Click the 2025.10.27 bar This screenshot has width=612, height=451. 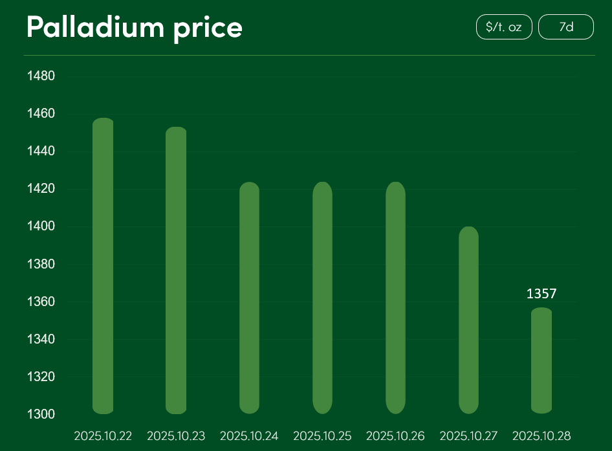(x=468, y=320)
